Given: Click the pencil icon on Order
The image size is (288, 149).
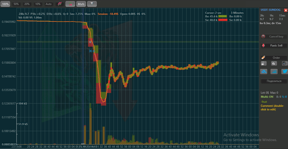Looking at the screenshot, I should click(x=263, y=58).
